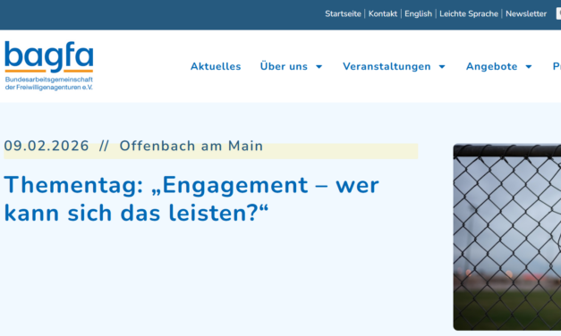This screenshot has width=561, height=336.
Task: Expand the Angebote dropdown arrow
Action: (529, 67)
